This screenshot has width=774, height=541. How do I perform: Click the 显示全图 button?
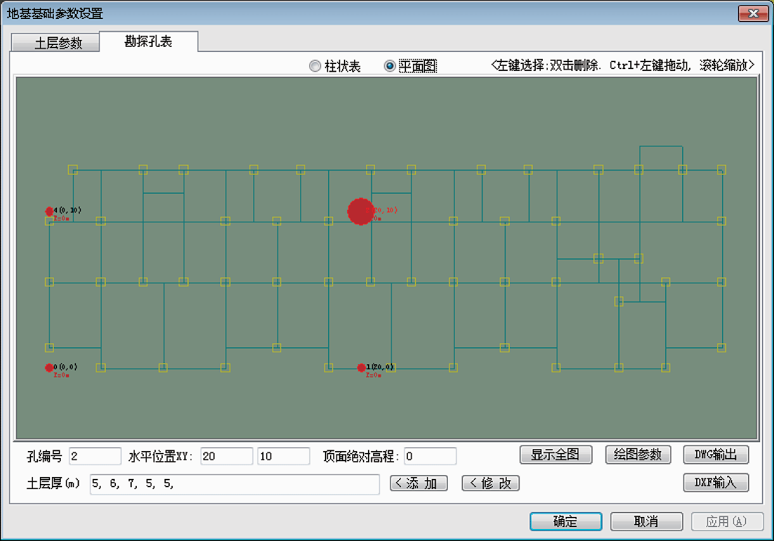coord(555,454)
